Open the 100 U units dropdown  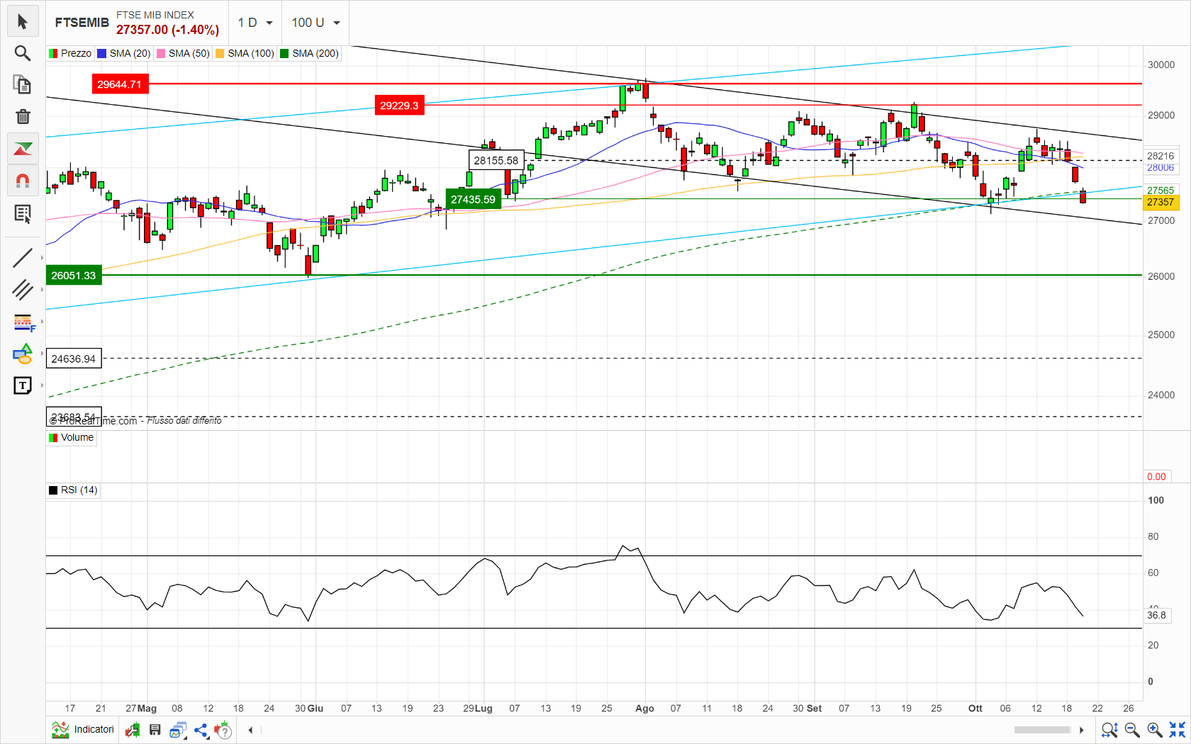click(315, 23)
